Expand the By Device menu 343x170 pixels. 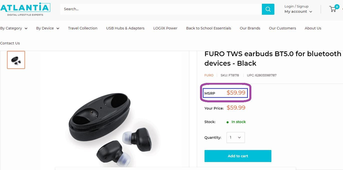pyautogui.click(x=48, y=28)
